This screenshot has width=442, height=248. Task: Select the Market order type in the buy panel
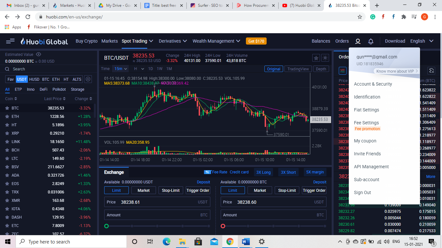144,191
